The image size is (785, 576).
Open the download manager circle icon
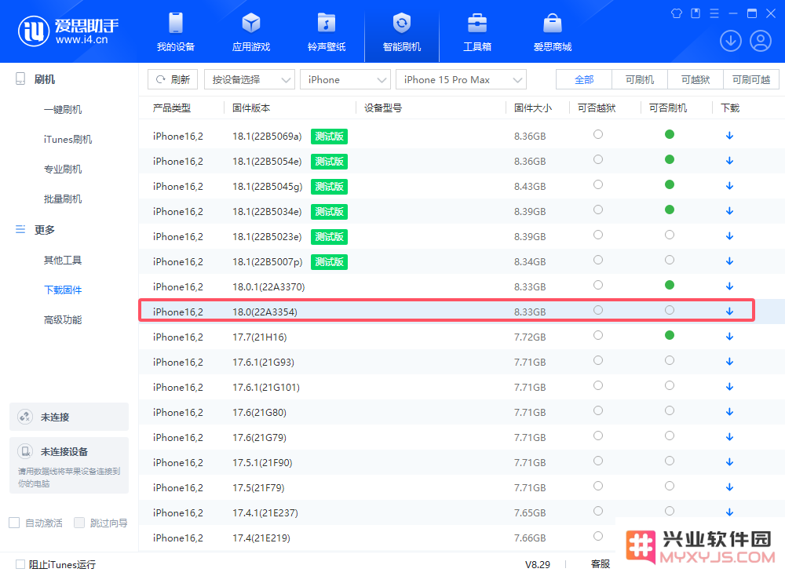pos(730,41)
